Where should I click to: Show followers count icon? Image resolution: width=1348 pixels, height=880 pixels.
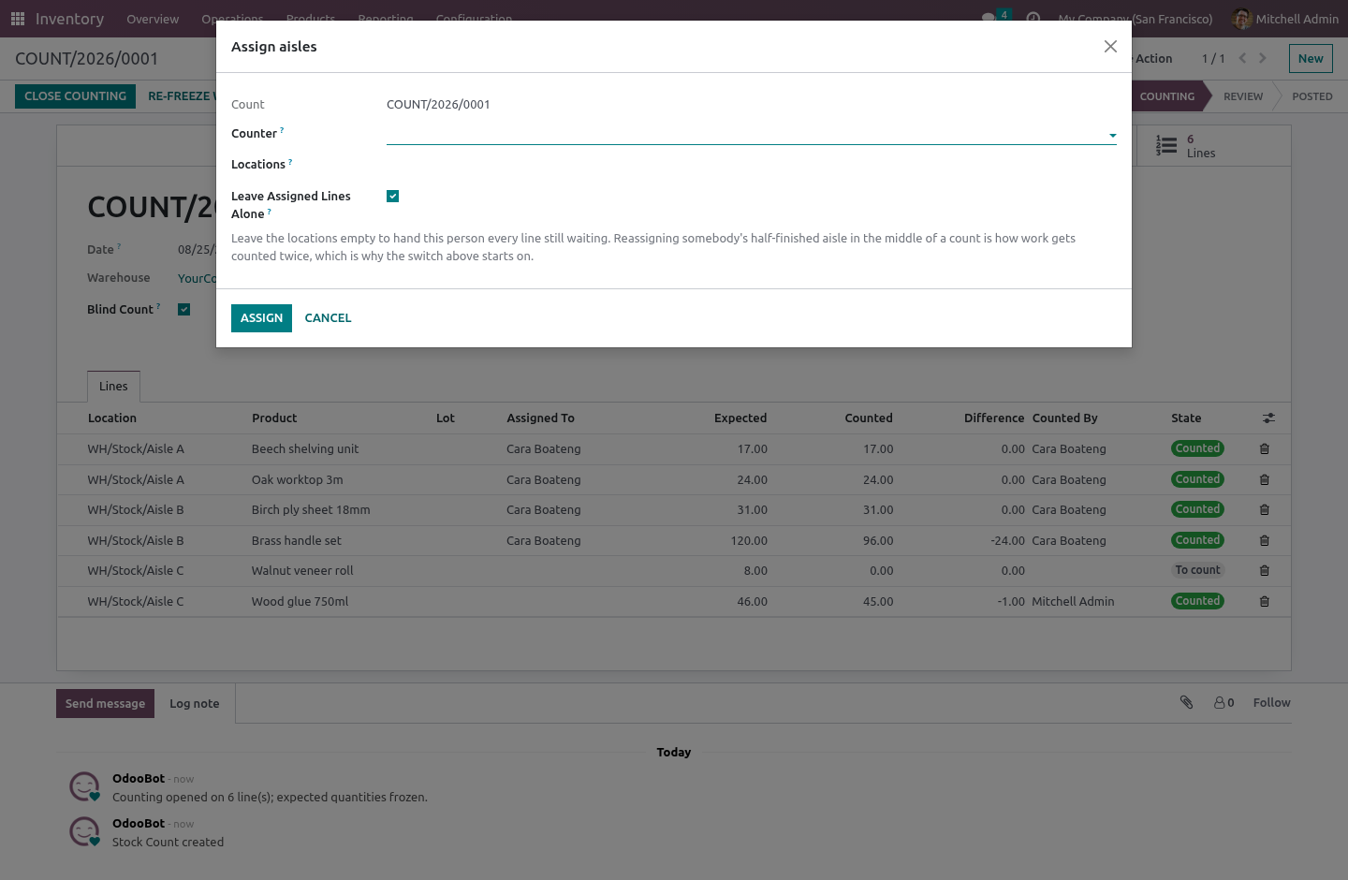point(1223,703)
